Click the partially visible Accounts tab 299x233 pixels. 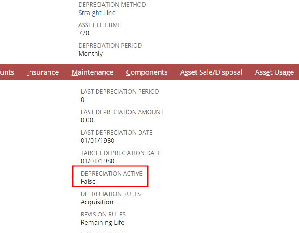click(7, 72)
